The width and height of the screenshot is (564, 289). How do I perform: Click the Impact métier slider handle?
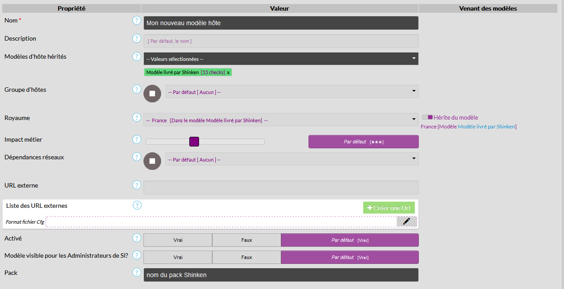coord(194,142)
